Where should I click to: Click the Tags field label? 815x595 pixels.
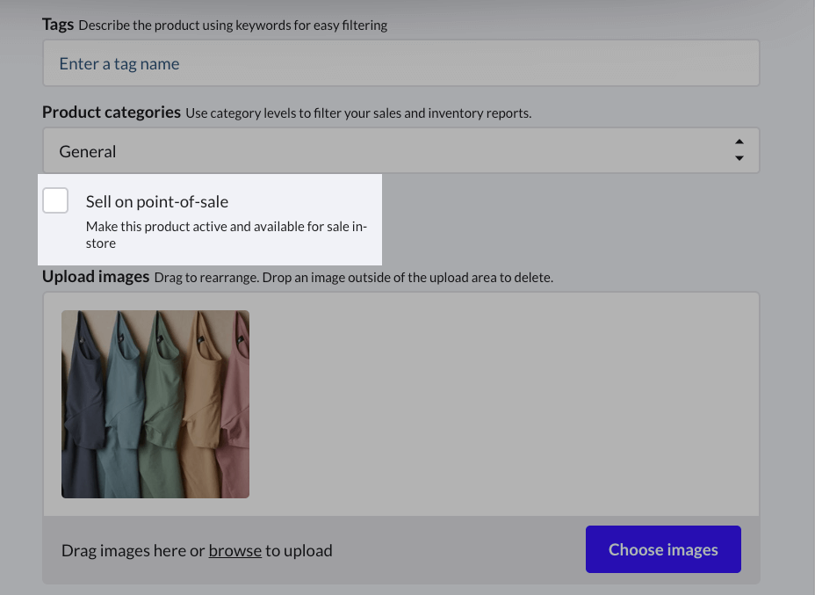pos(58,25)
